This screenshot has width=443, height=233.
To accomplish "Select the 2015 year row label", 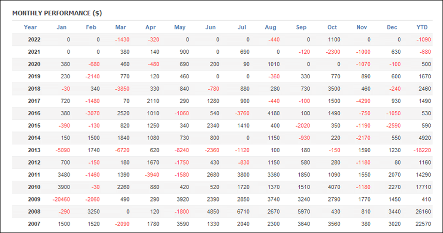I will [x=34, y=126].
